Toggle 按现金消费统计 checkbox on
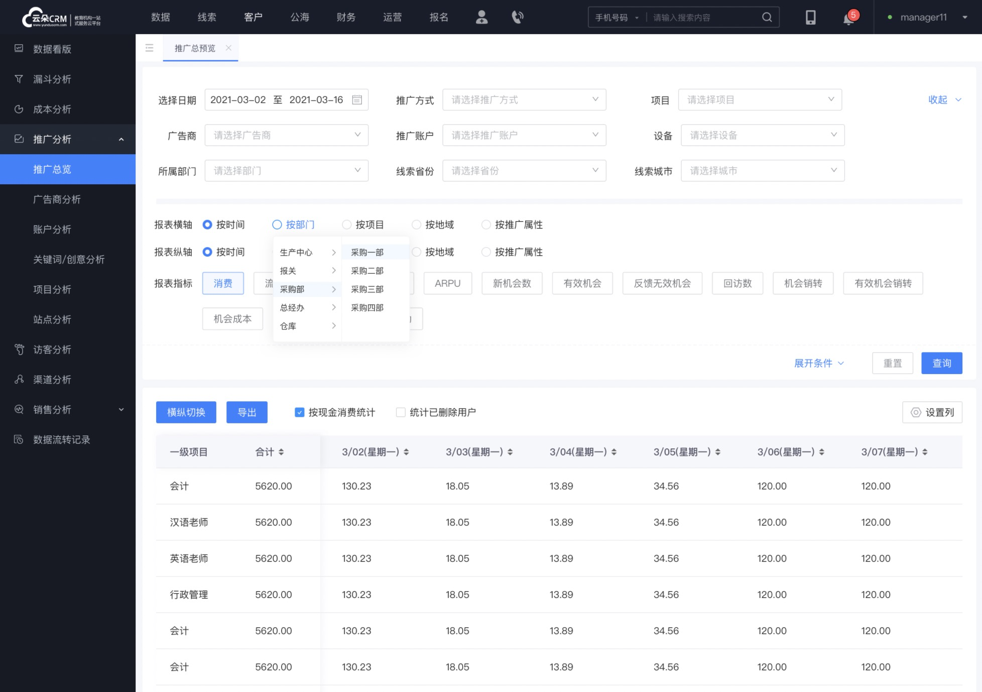The height and width of the screenshot is (692, 982). click(301, 413)
